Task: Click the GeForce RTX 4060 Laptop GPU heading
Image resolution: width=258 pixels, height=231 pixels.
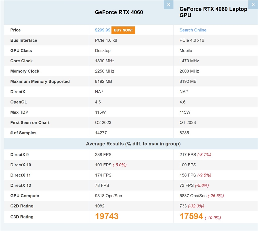Action: click(x=213, y=12)
